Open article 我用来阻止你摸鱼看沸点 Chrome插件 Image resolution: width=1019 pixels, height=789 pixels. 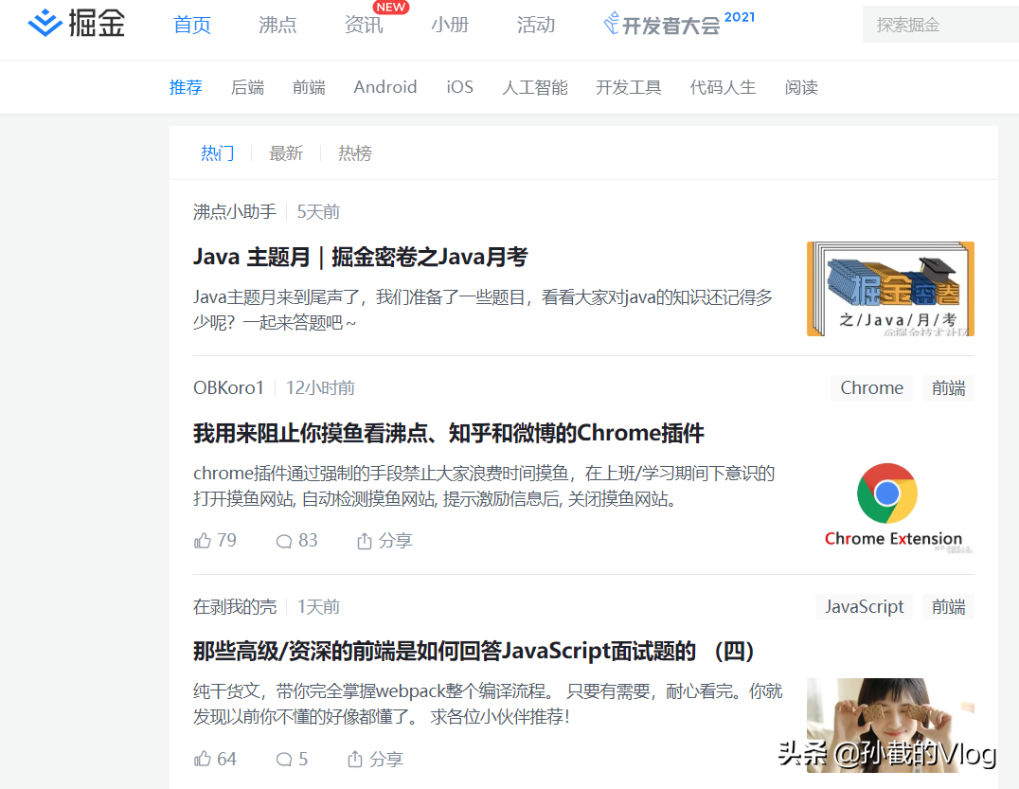tap(448, 434)
